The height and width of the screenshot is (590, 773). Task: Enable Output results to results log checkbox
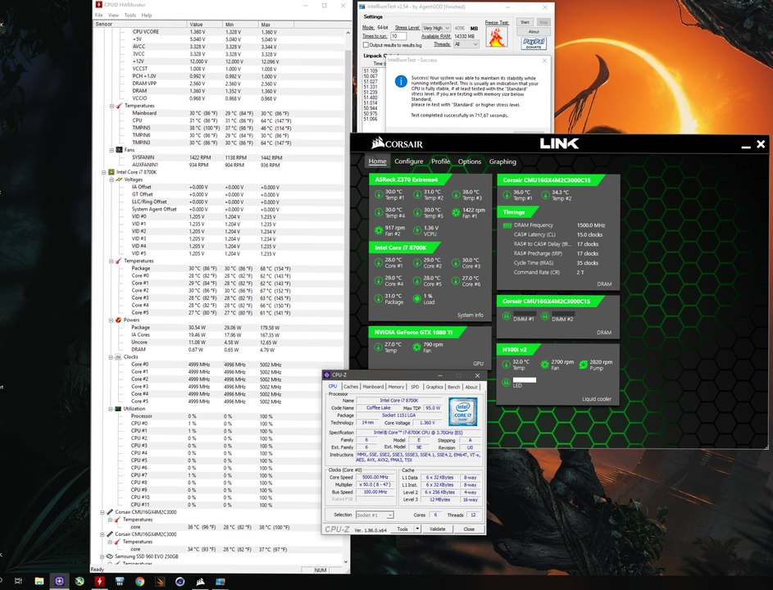coord(366,45)
